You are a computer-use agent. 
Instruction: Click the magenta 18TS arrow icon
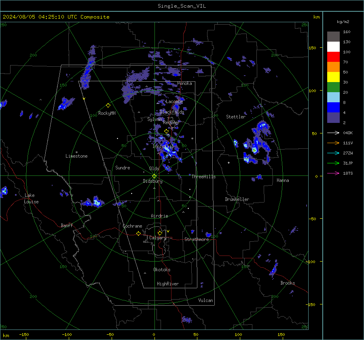(x=333, y=173)
